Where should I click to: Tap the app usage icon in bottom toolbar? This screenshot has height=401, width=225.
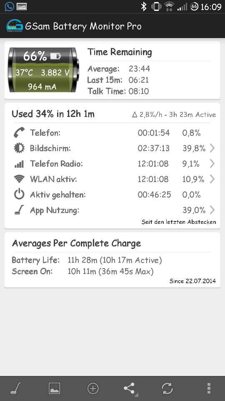tap(16, 388)
